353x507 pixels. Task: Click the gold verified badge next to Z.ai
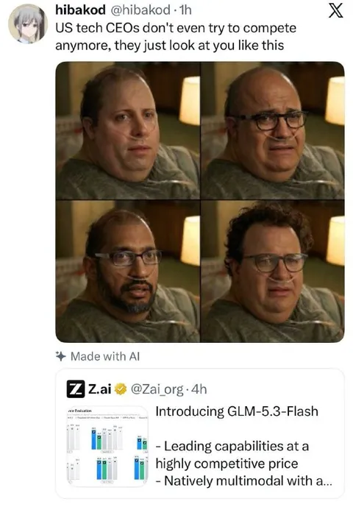[121, 389]
